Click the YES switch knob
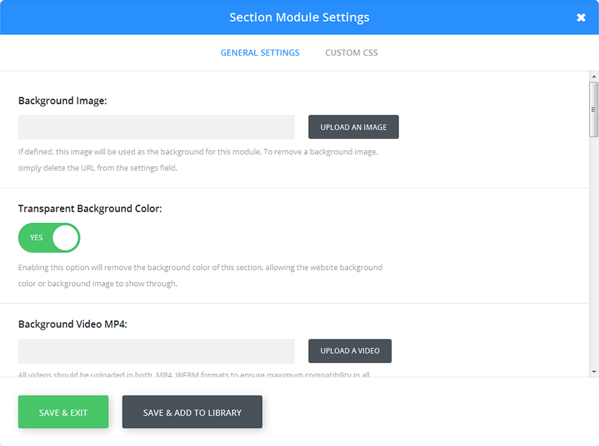 pos(64,238)
